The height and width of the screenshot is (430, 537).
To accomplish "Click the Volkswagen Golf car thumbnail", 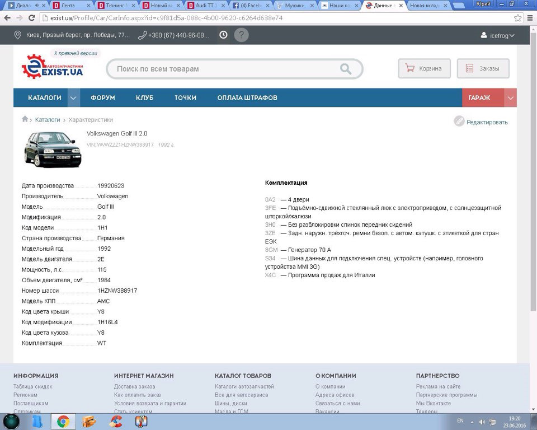I will click(x=53, y=149).
